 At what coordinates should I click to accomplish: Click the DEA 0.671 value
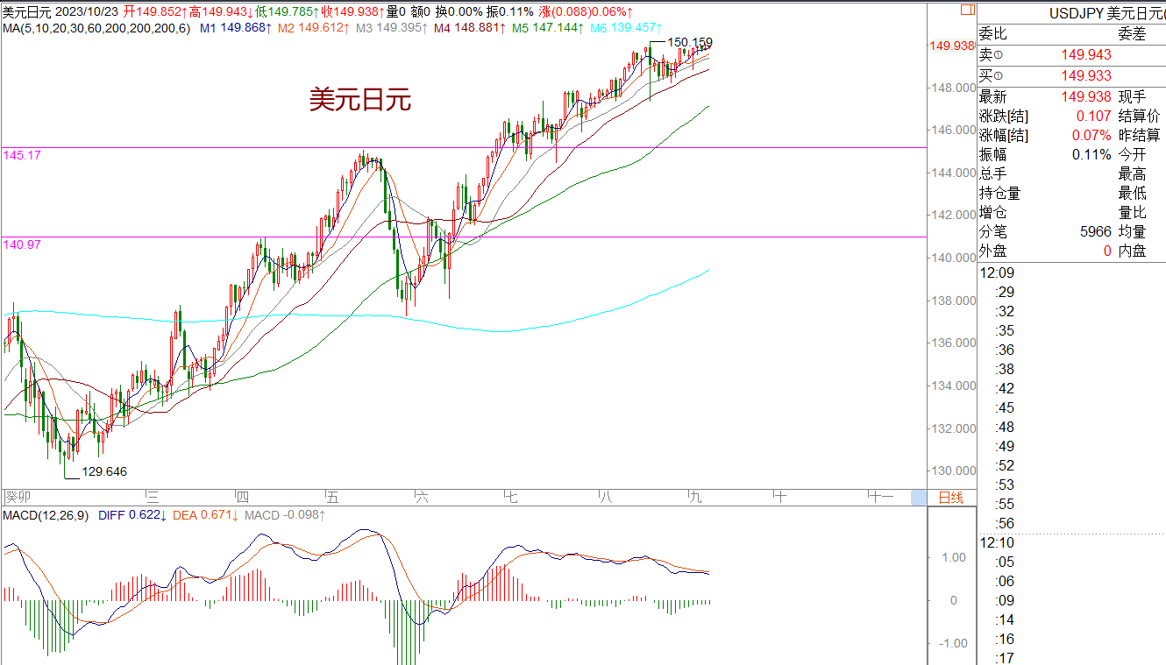pyautogui.click(x=205, y=515)
